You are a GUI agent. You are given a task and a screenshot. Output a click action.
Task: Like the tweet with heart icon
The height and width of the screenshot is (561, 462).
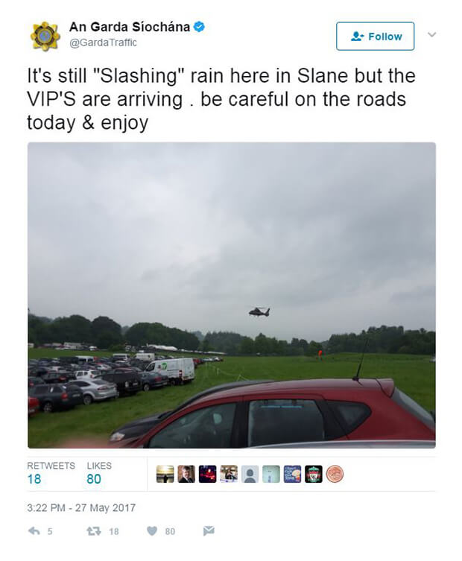pos(152,531)
